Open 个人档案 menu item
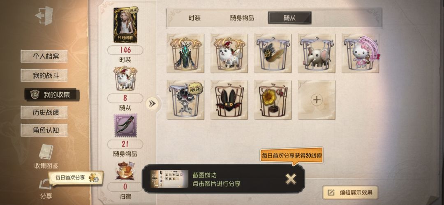Viewport: 444px width, 205px height. 44,56
